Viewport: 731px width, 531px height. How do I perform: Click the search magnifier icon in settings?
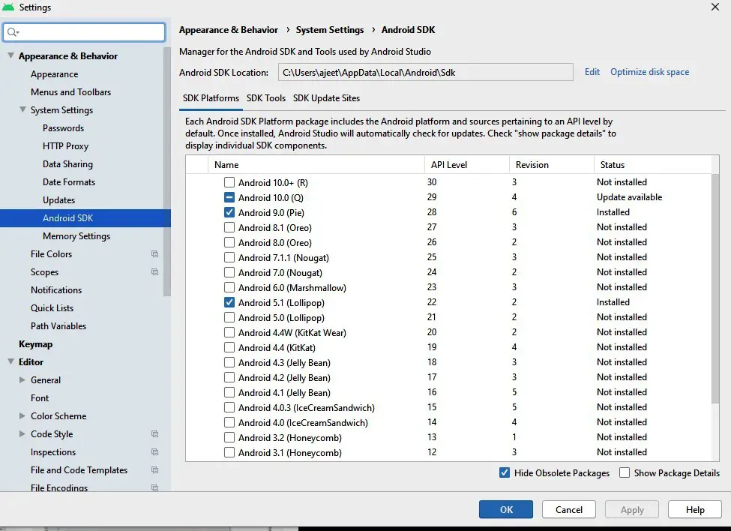pos(12,32)
